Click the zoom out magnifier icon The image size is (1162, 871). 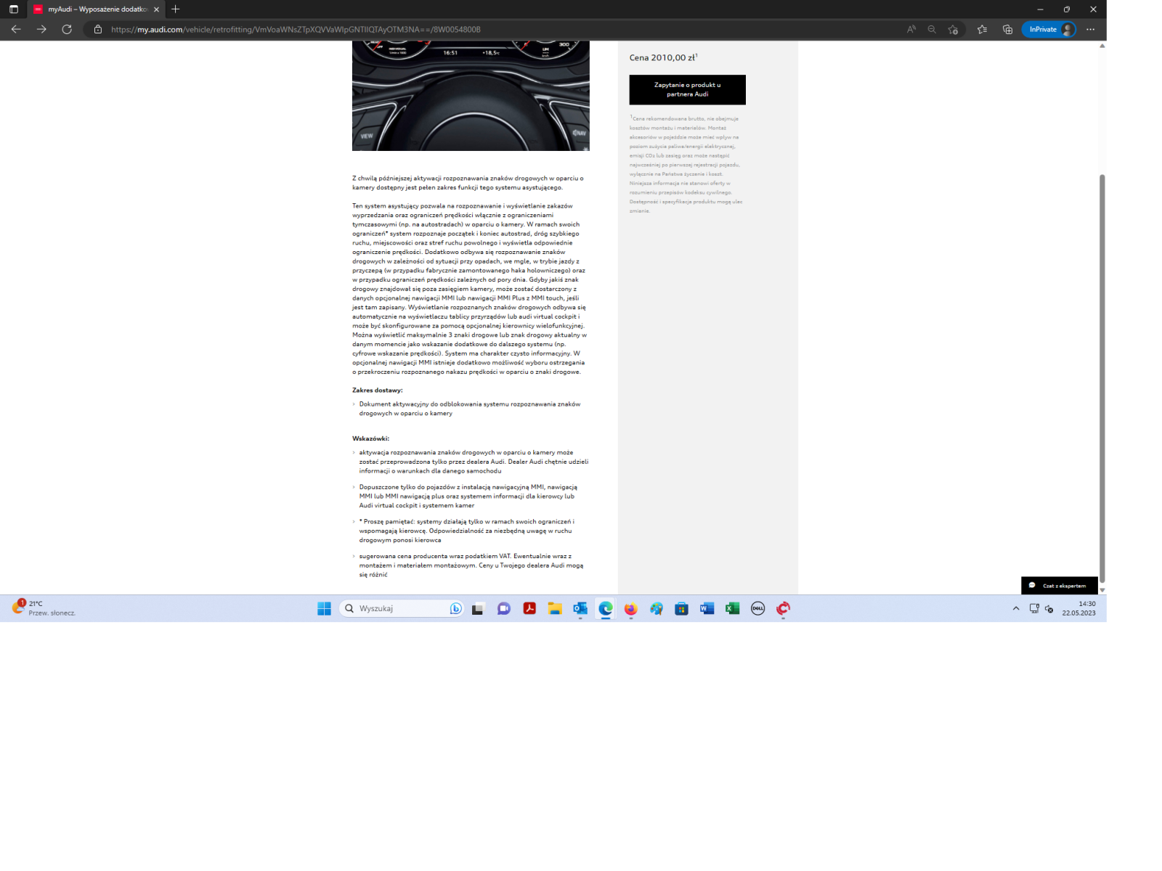[932, 30]
